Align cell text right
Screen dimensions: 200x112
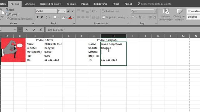pyautogui.click(x=87, y=17)
